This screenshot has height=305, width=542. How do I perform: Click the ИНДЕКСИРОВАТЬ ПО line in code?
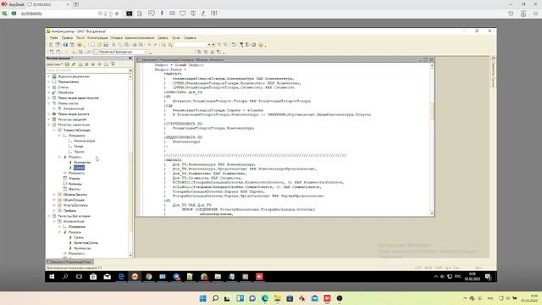coord(184,137)
